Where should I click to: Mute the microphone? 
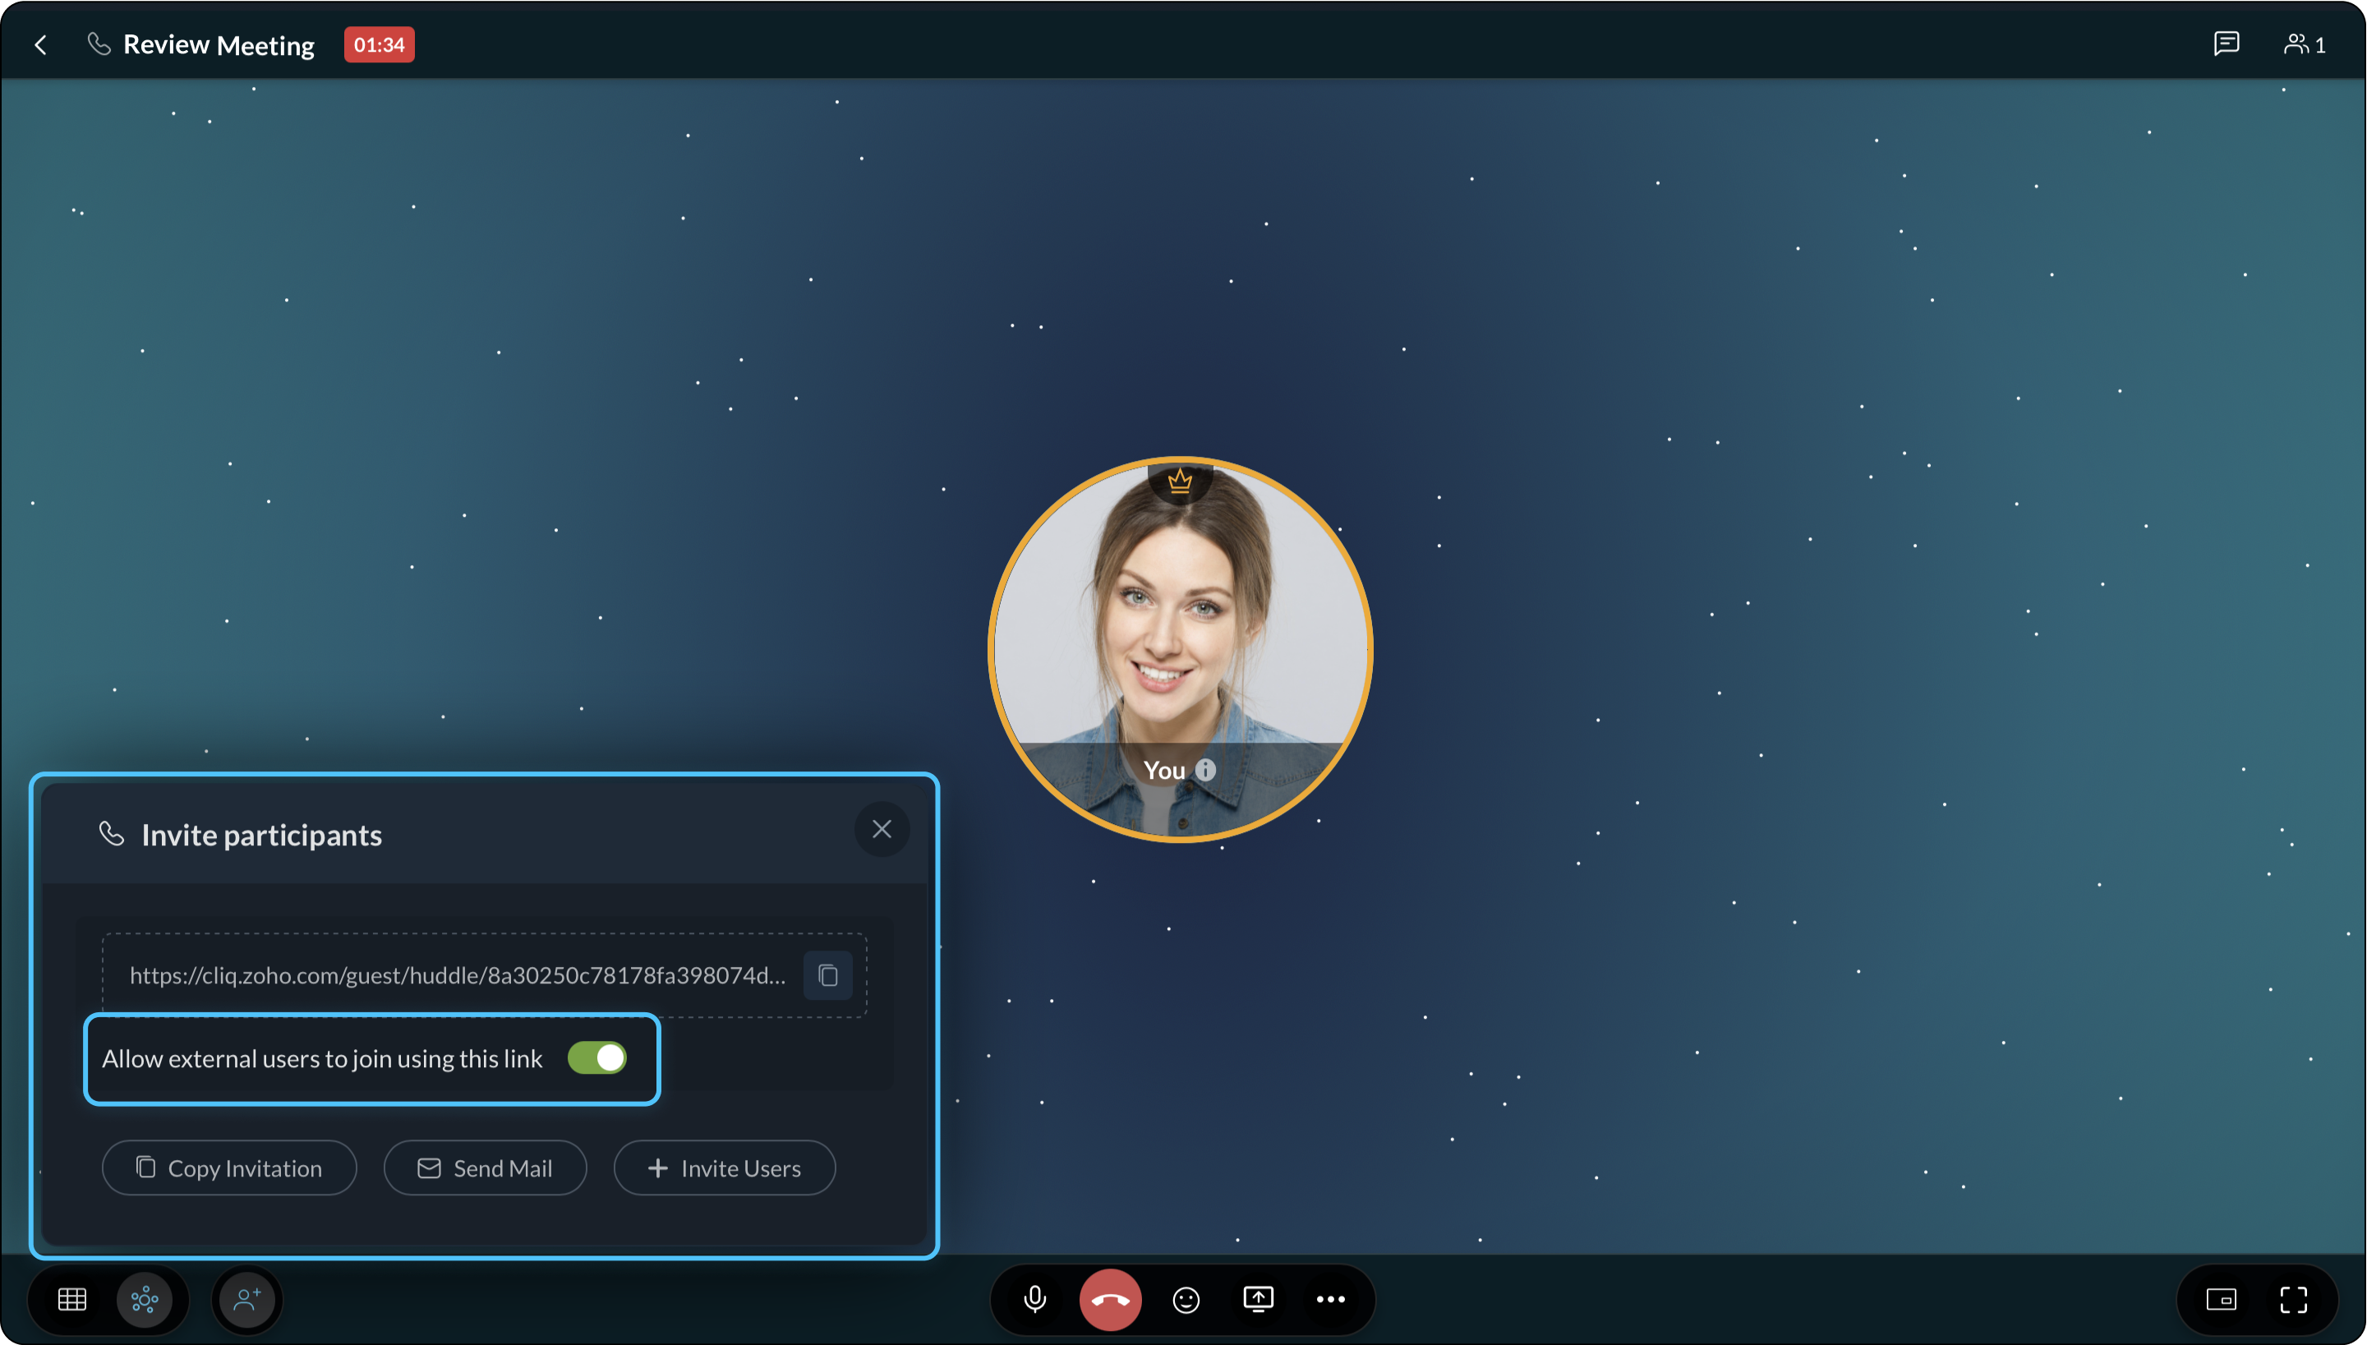(x=1035, y=1300)
